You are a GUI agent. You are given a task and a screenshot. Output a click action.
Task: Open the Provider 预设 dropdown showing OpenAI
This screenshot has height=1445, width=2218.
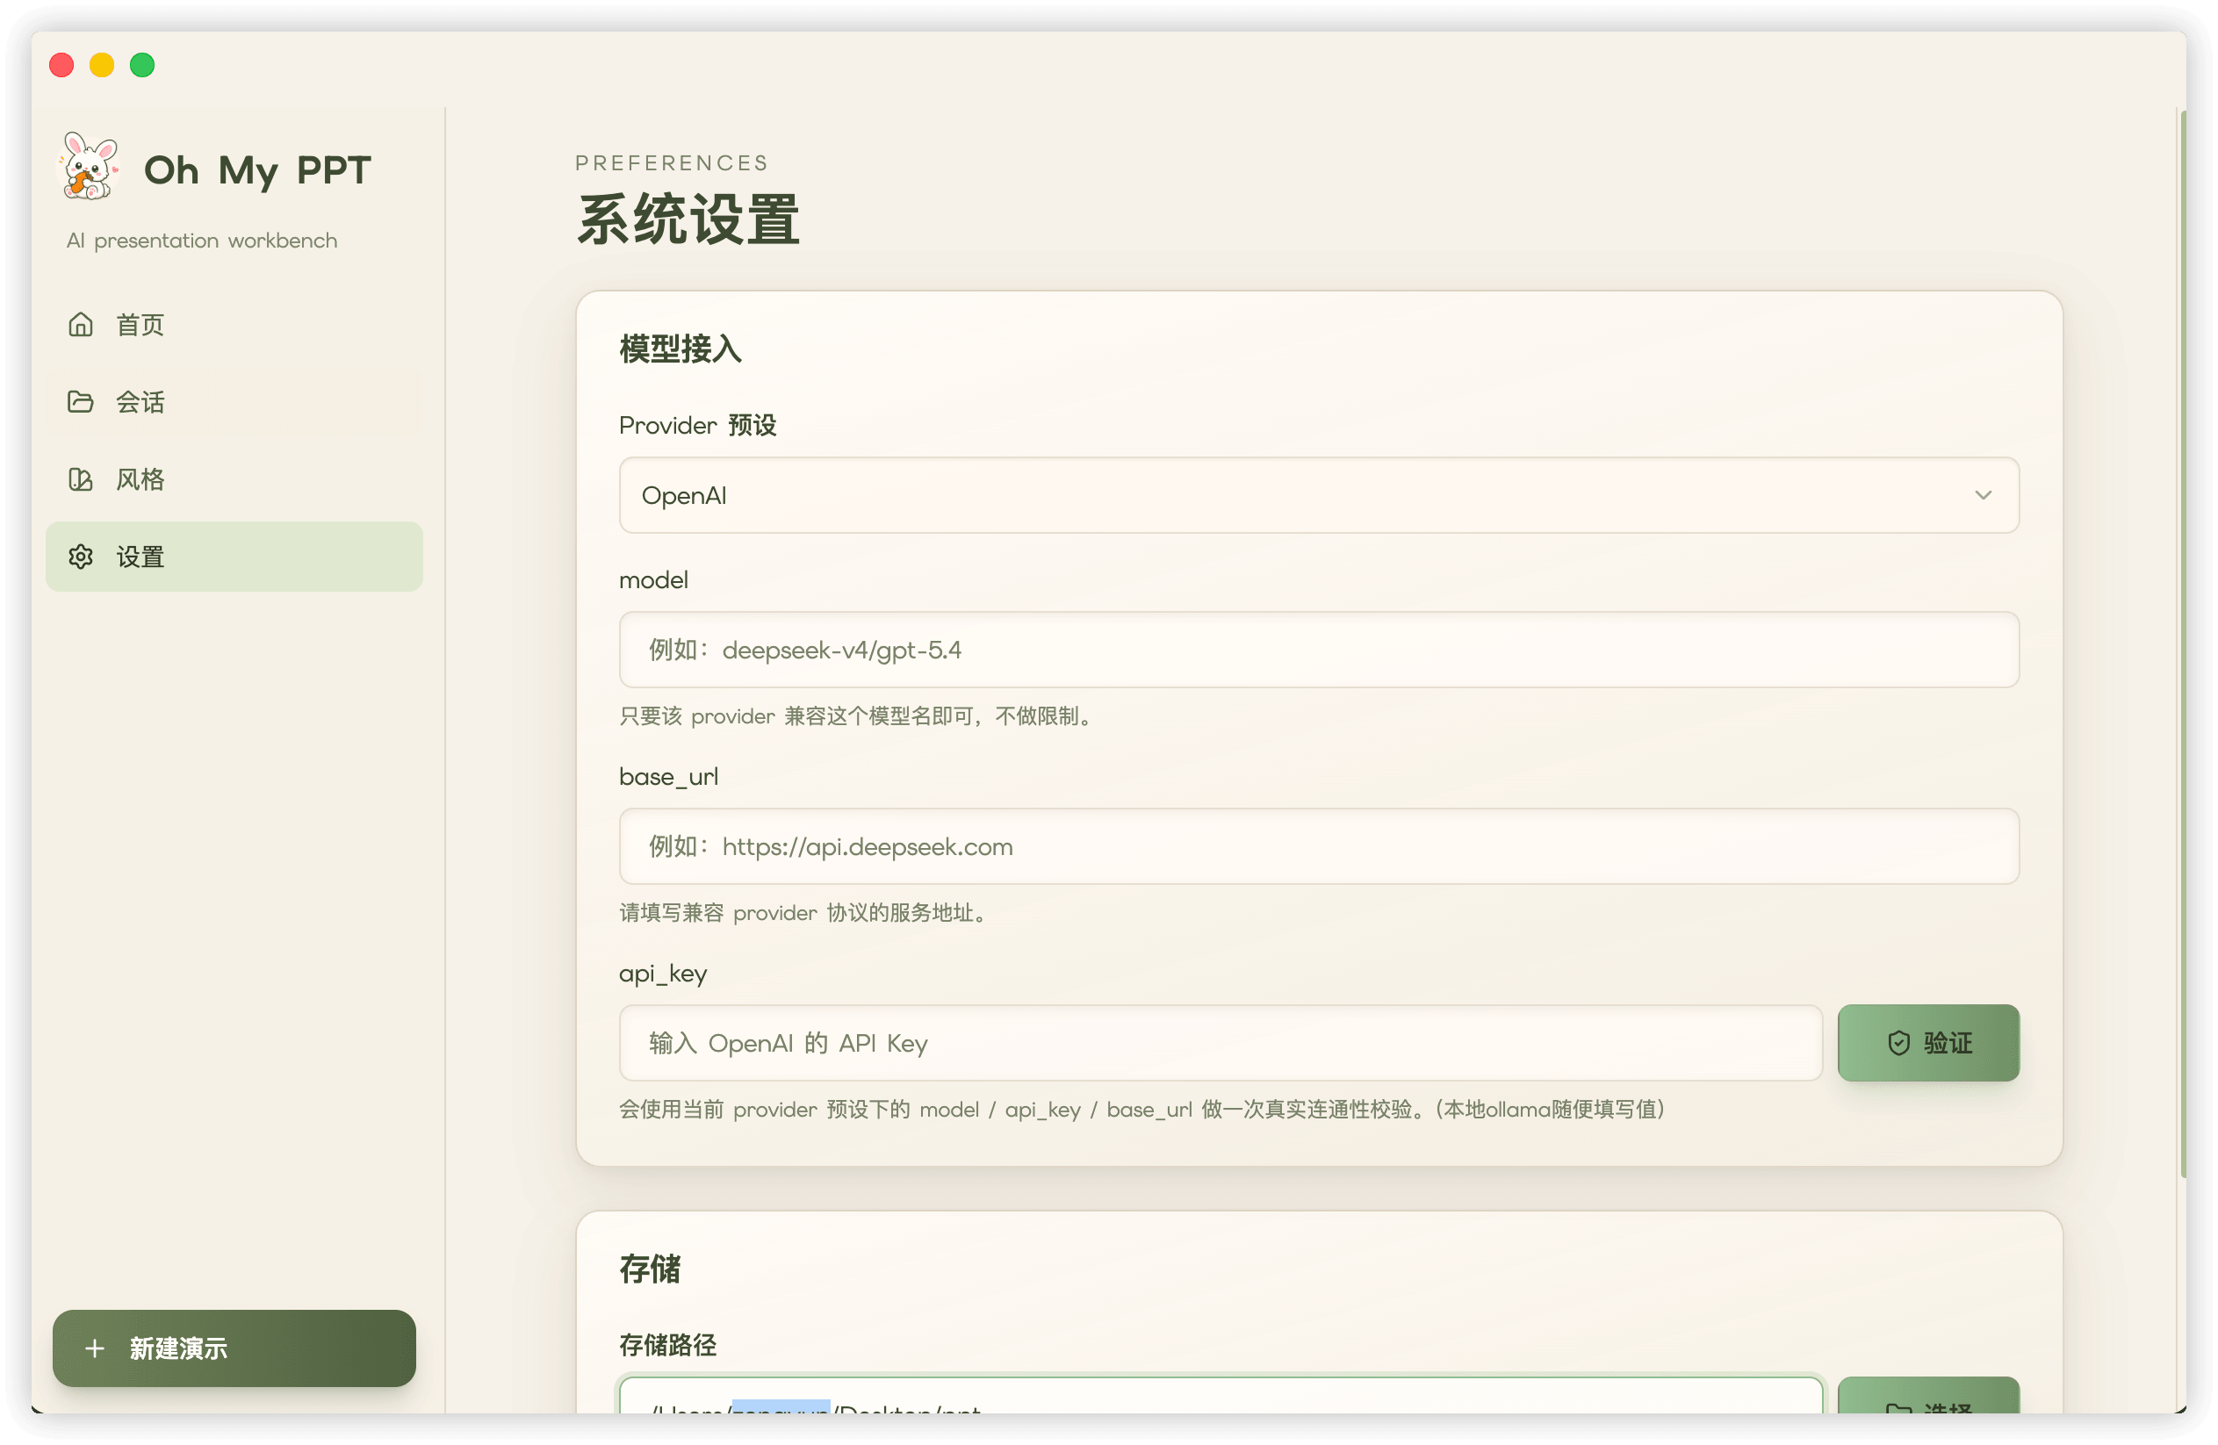click(x=1319, y=496)
